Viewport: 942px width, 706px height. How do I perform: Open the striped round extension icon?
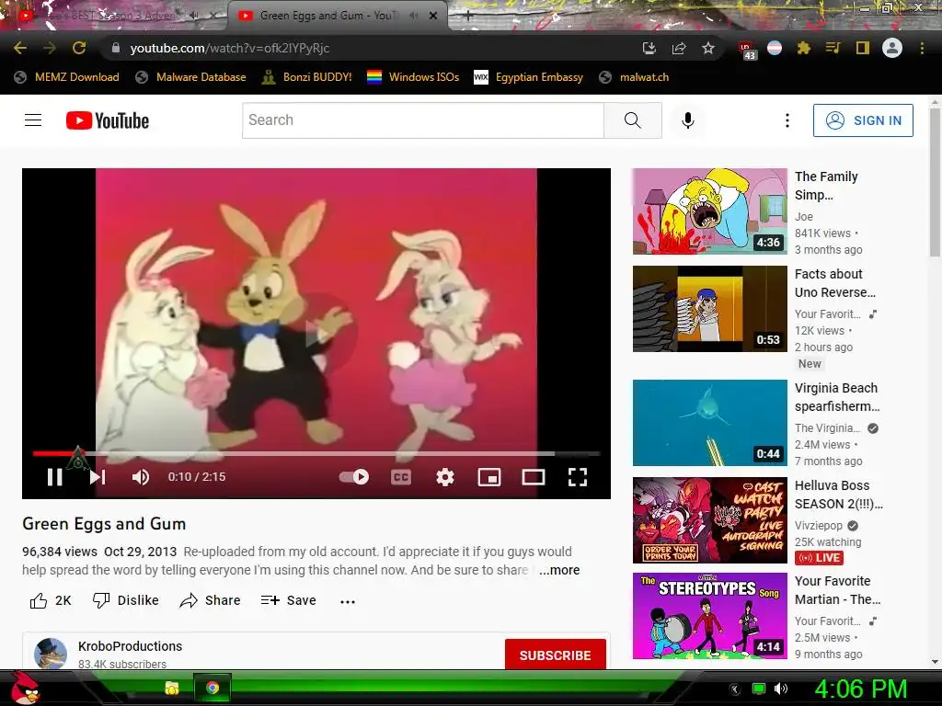(x=775, y=48)
